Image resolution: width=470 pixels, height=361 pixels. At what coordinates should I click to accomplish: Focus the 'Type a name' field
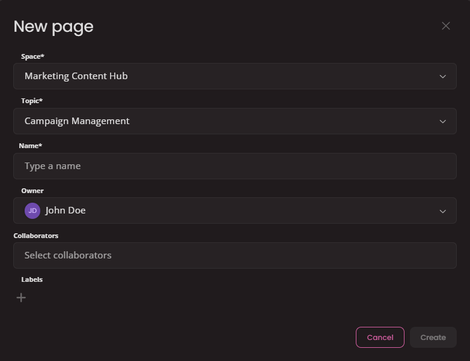point(234,166)
